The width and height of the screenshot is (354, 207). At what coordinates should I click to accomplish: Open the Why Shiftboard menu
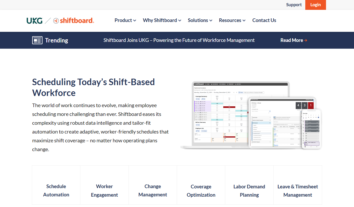[162, 20]
